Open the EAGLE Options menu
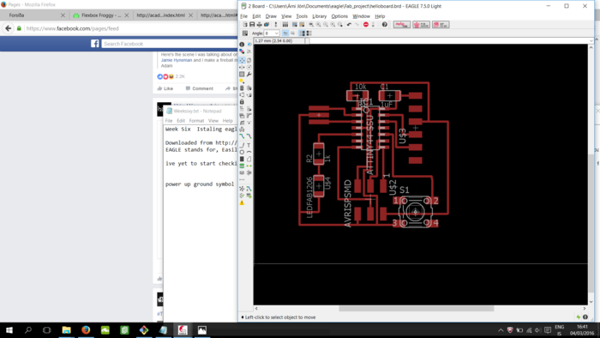Image resolution: width=600 pixels, height=338 pixels. pos(339,16)
